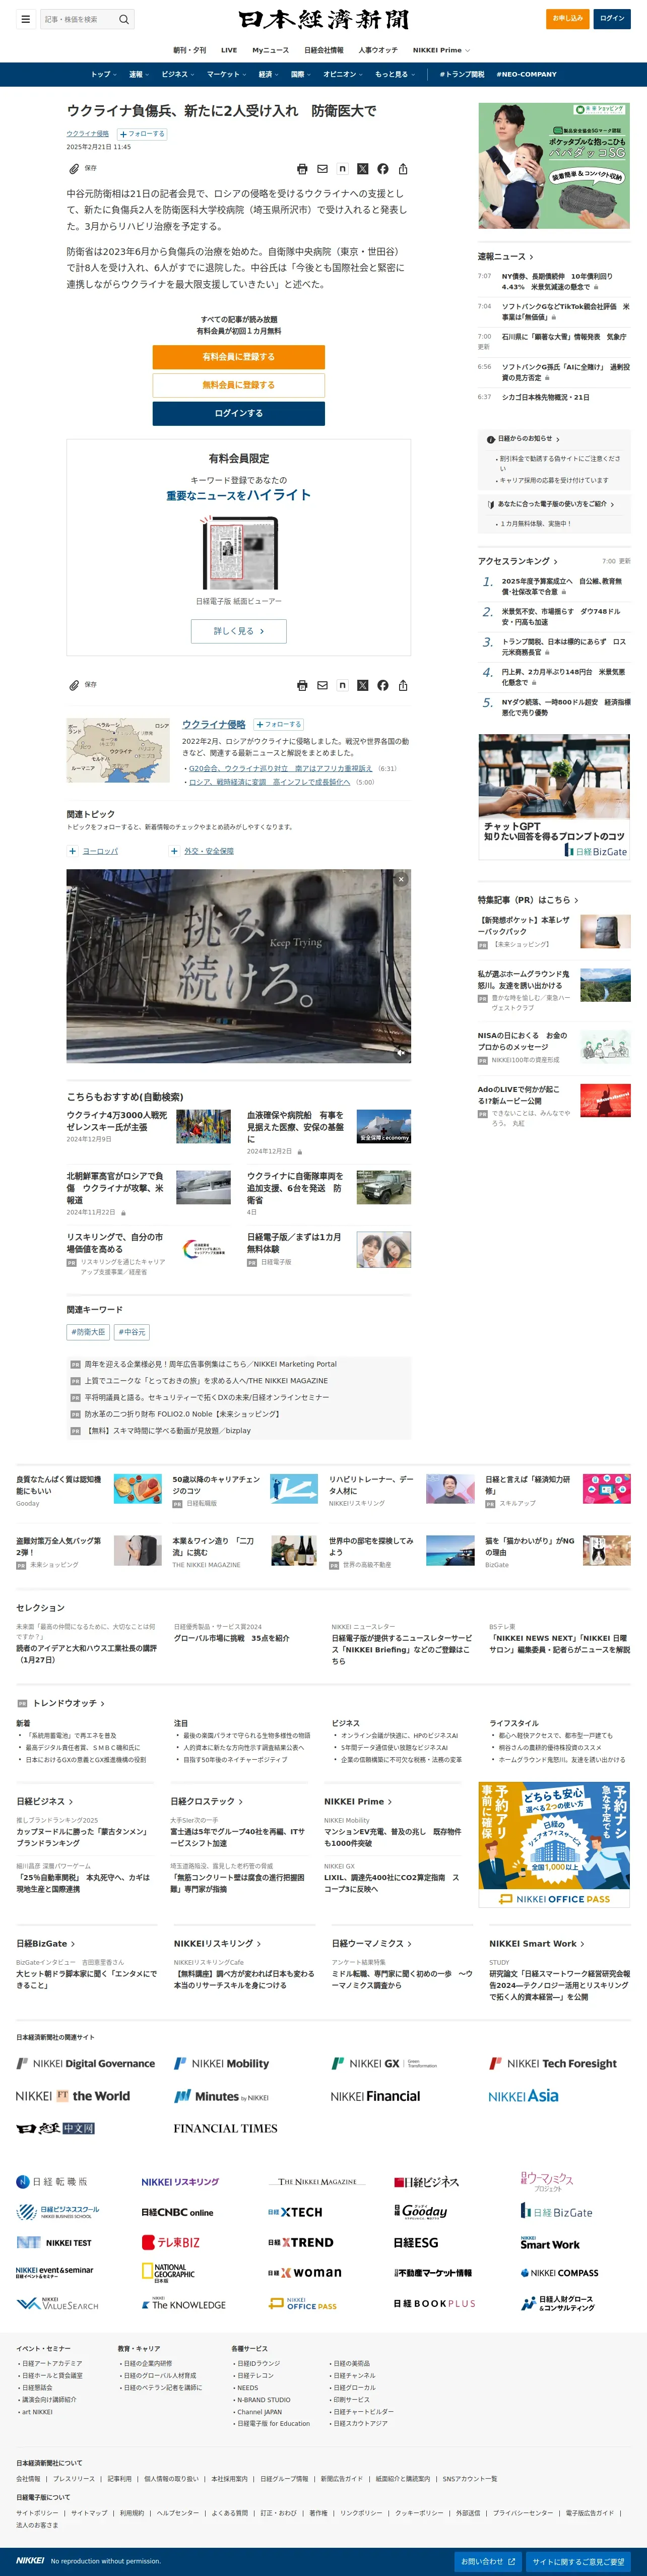647x2576 pixels.
Task: Open 朝刊・夕刊 menu item
Action: (x=189, y=50)
